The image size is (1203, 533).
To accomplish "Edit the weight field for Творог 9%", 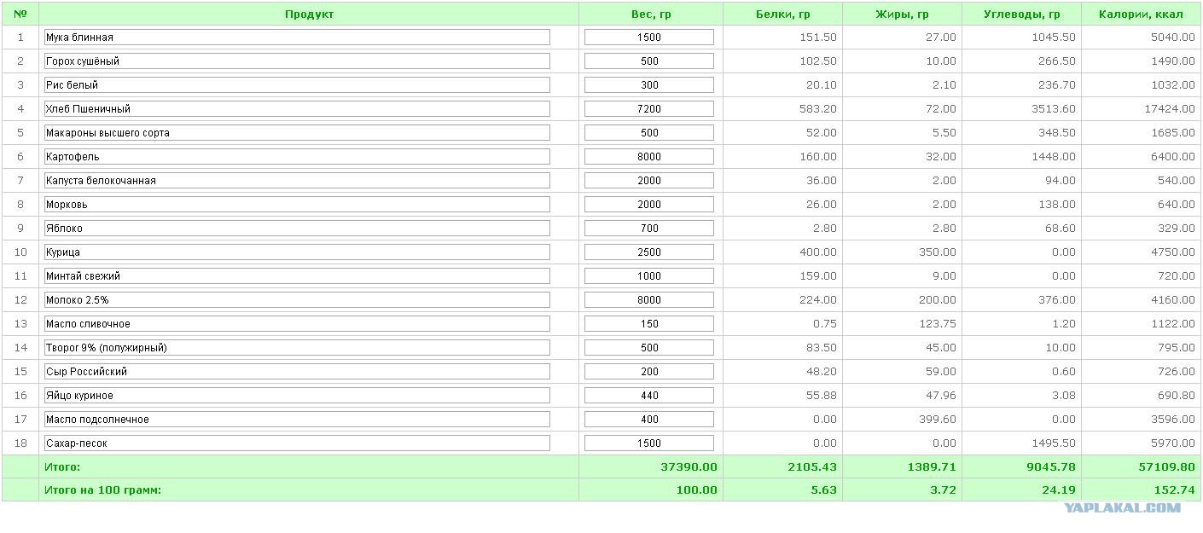I will point(649,348).
